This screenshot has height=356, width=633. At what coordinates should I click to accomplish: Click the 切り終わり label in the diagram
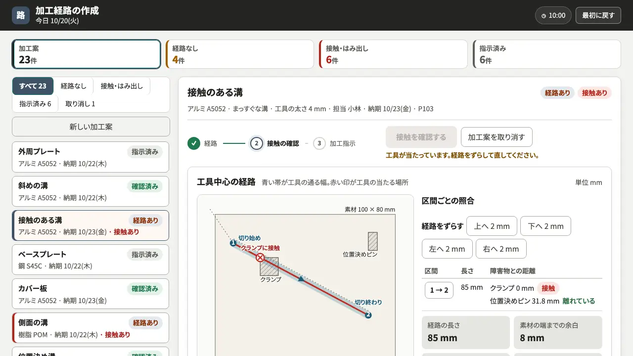coord(368,302)
